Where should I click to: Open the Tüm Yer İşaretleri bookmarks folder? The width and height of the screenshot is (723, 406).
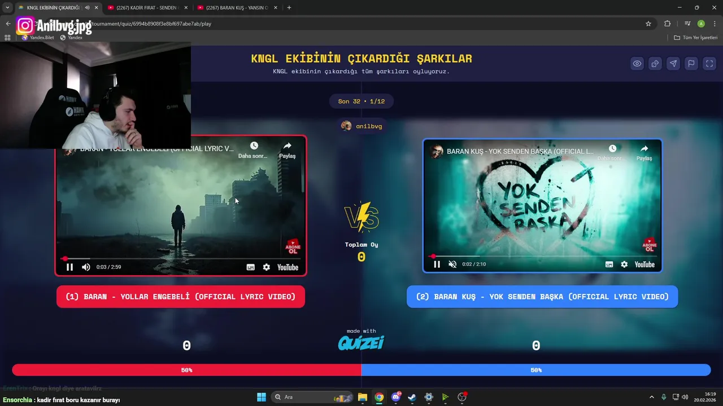coord(696,38)
